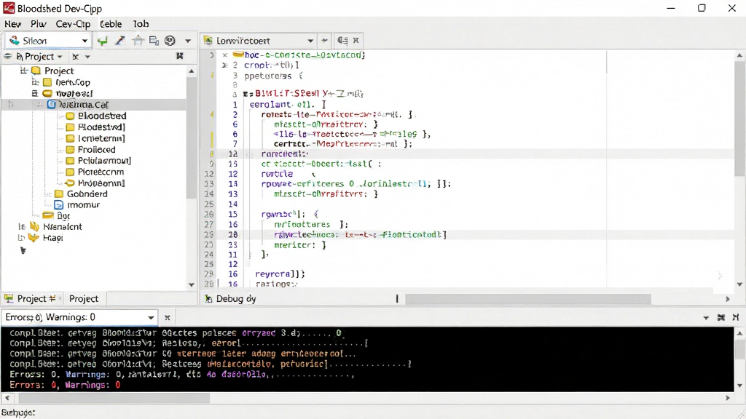Open the Cev-Cpp menu
The height and width of the screenshot is (419, 746).
(x=73, y=24)
